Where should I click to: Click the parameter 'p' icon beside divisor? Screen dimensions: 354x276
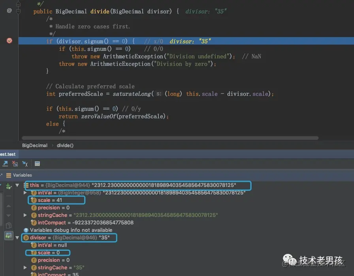click(26, 238)
